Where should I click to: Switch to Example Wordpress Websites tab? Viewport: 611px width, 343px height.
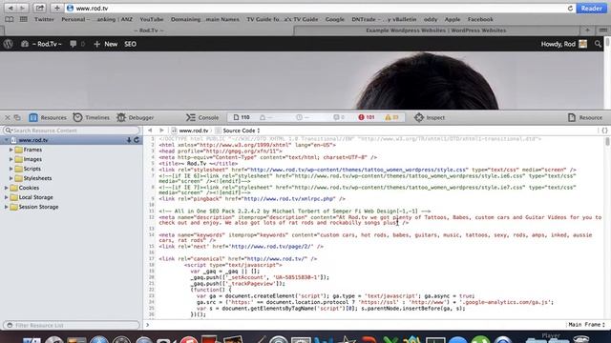click(436, 30)
